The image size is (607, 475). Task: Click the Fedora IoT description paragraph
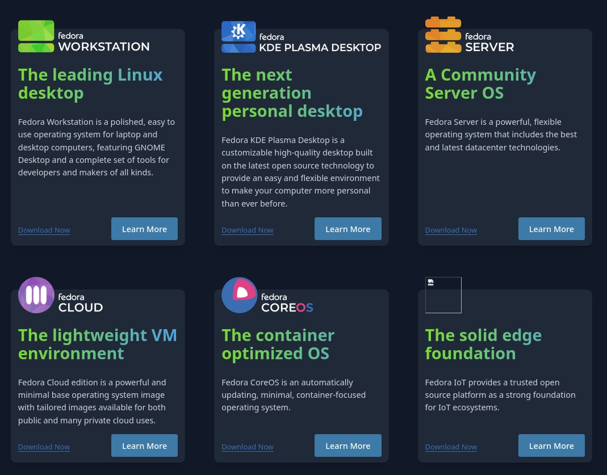[500, 395]
